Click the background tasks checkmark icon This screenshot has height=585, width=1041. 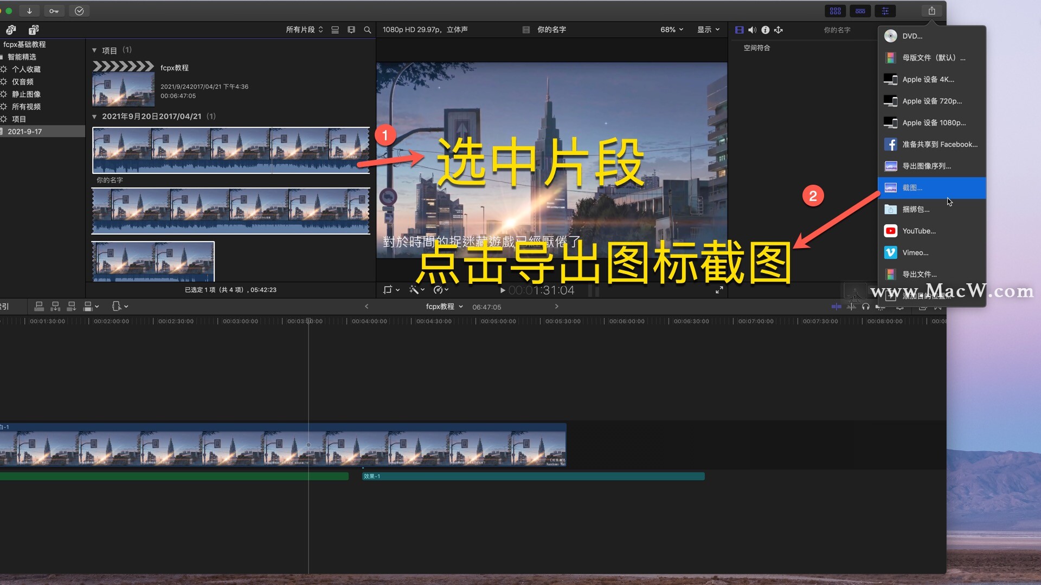coord(79,11)
